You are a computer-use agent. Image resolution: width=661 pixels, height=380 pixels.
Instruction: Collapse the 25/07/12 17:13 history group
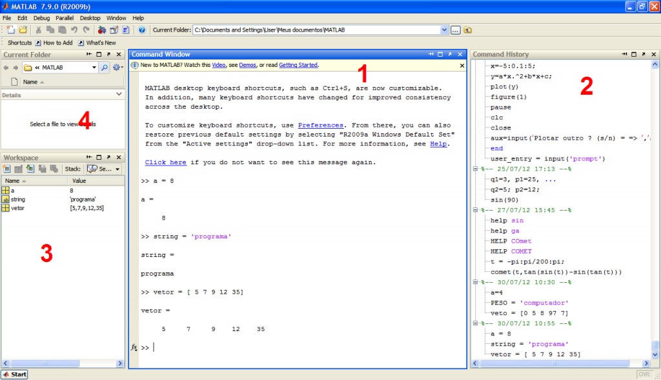(x=476, y=169)
